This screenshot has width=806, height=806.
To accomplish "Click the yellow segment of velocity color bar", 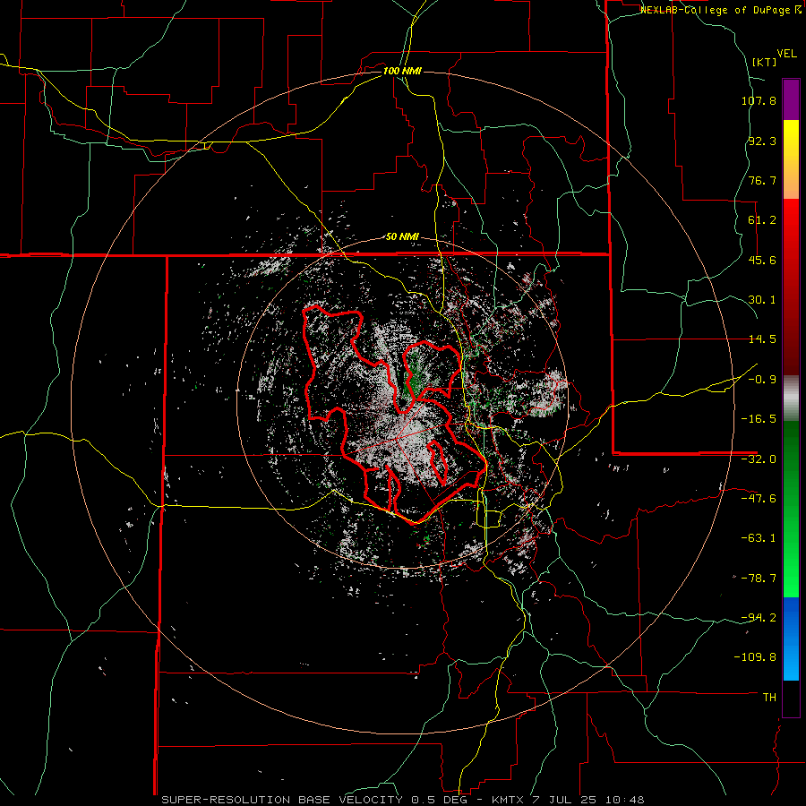I will (791, 159).
